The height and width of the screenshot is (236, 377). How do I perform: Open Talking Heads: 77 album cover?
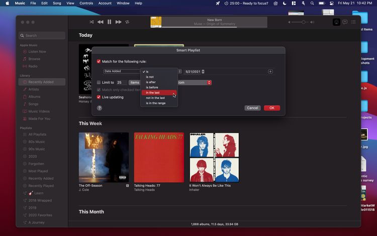tap(159, 158)
